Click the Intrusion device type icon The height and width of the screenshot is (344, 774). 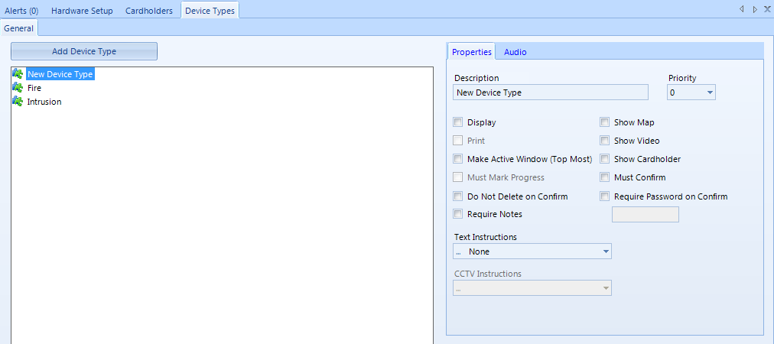pyautogui.click(x=18, y=102)
